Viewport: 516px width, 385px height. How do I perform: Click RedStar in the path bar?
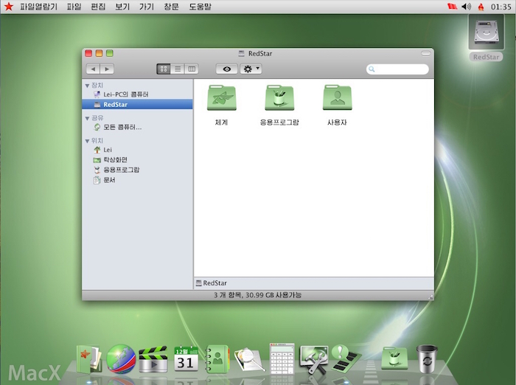coord(212,283)
